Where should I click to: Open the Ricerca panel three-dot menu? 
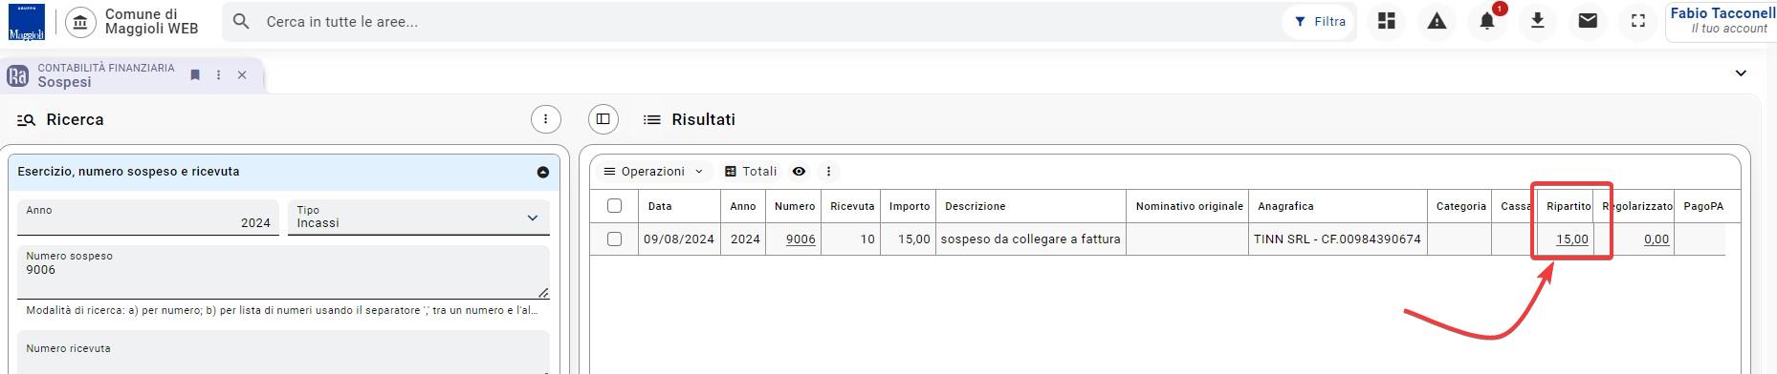click(x=545, y=119)
